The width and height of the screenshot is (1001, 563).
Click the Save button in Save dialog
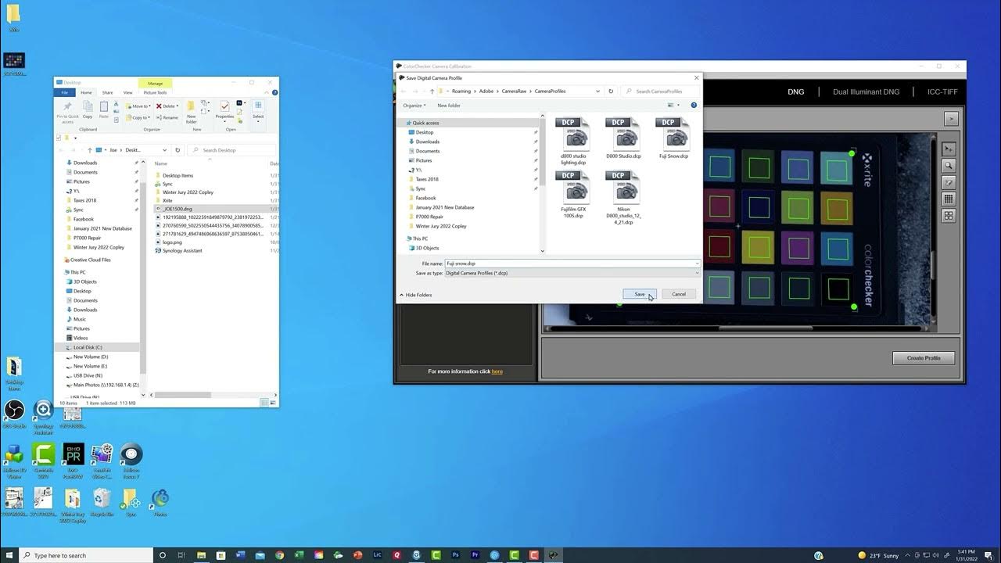[640, 294]
